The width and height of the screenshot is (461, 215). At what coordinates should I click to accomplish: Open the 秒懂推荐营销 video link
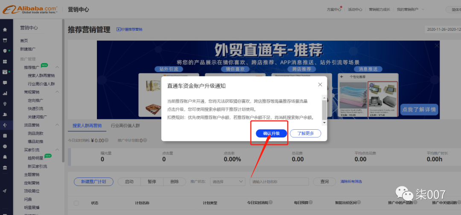click(x=129, y=29)
